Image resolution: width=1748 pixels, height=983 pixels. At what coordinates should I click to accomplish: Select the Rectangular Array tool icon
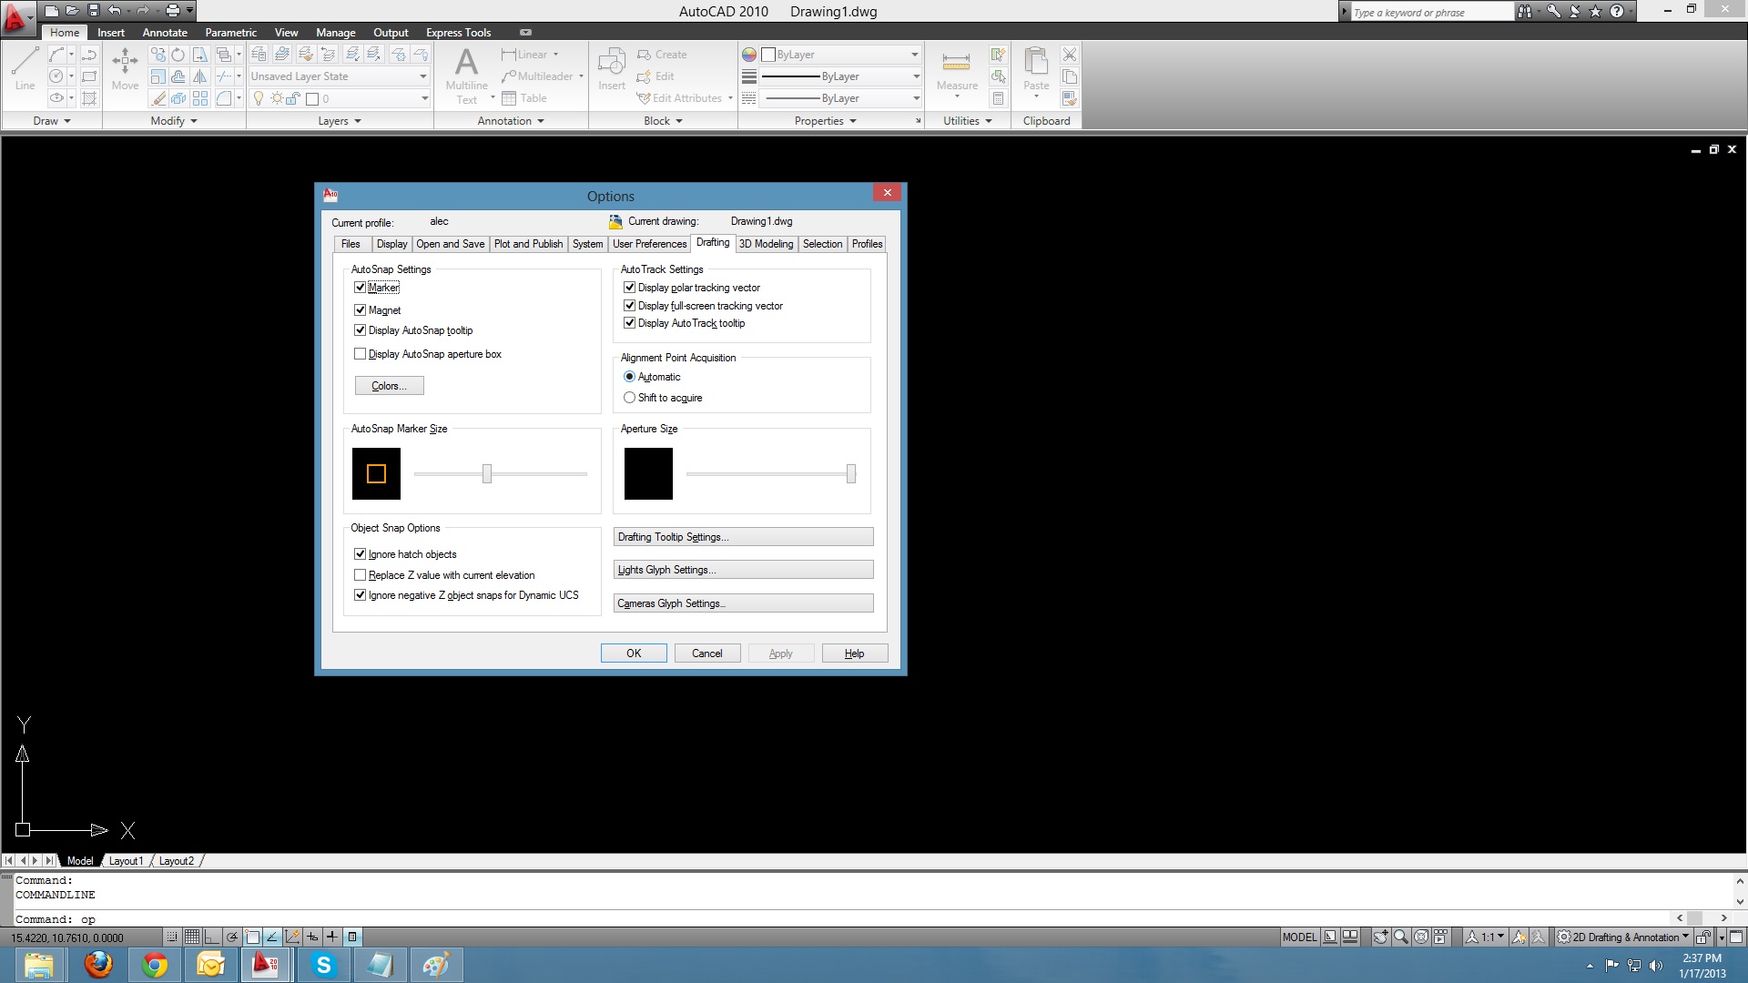click(200, 98)
